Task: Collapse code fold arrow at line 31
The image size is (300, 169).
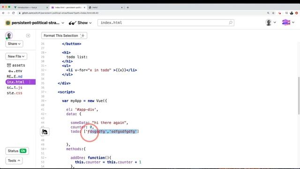Action: pos(46,66)
